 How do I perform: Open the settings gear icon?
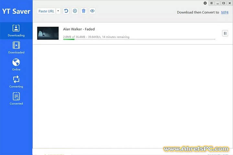(205, 3)
